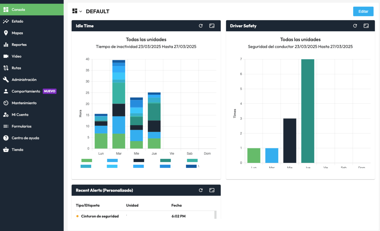
Task: Expand the Driver Safety widget to fullscreen
Action: coord(366,26)
